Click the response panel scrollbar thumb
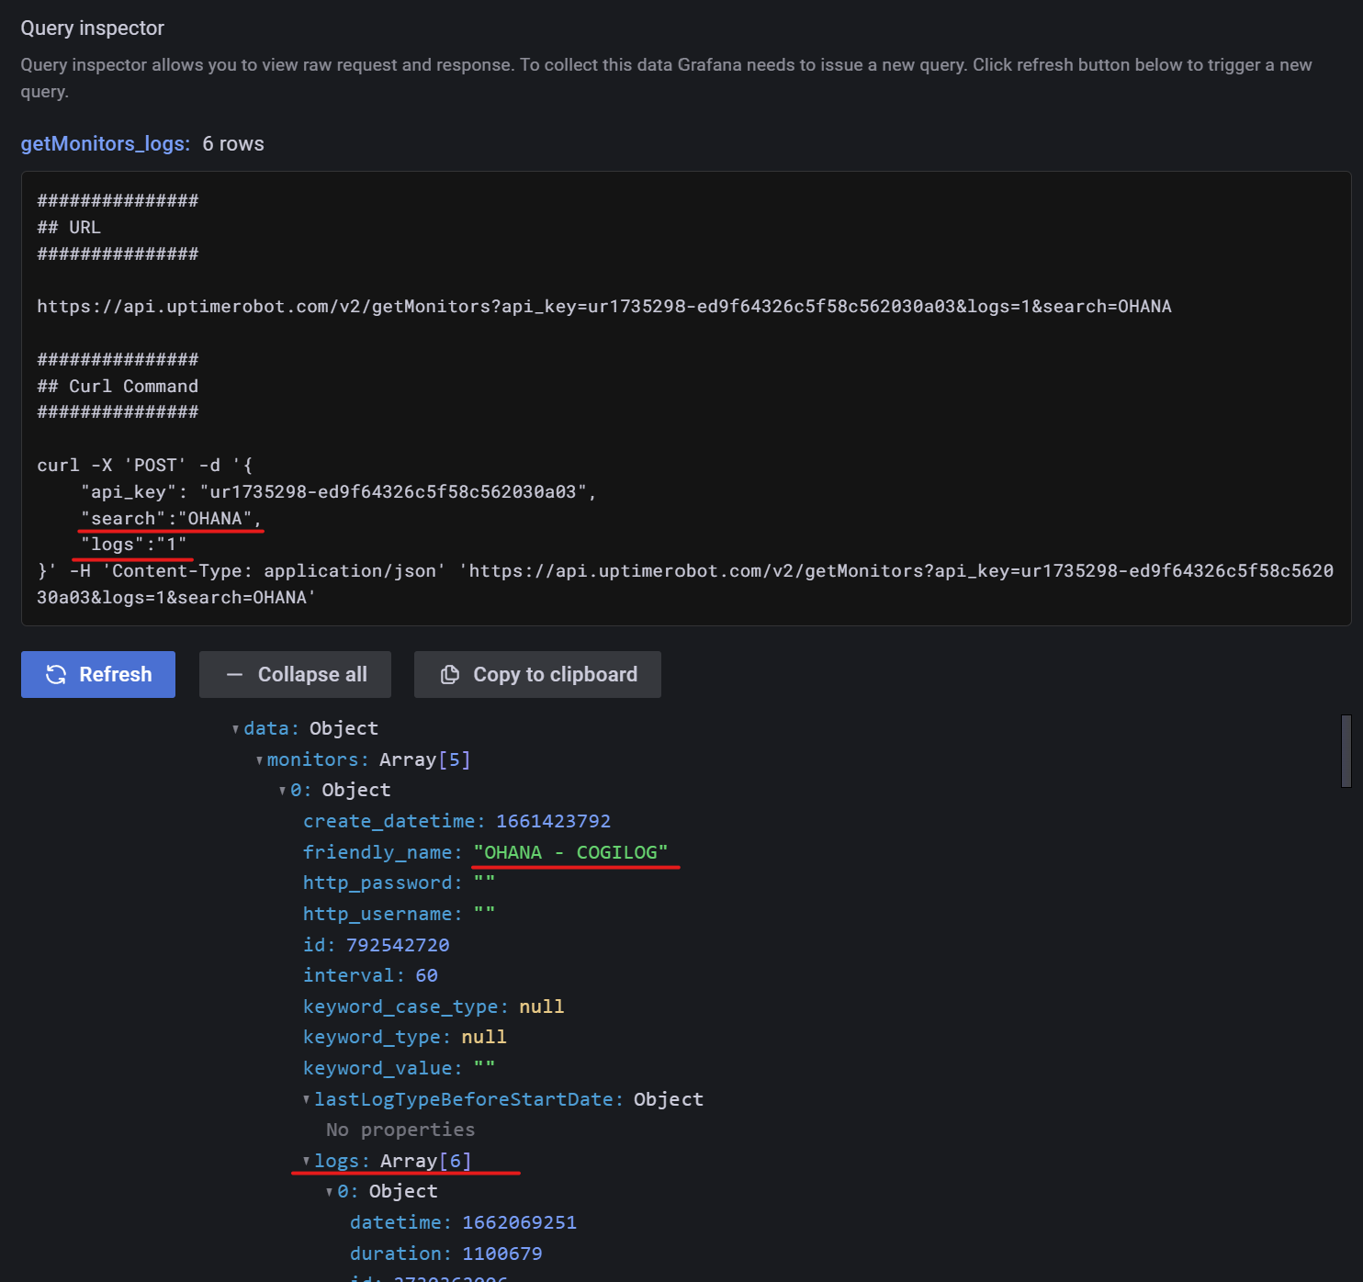 click(x=1346, y=751)
